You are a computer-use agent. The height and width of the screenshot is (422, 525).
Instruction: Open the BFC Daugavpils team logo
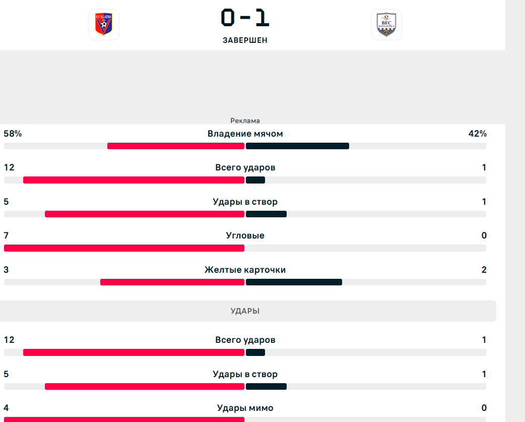[386, 24]
